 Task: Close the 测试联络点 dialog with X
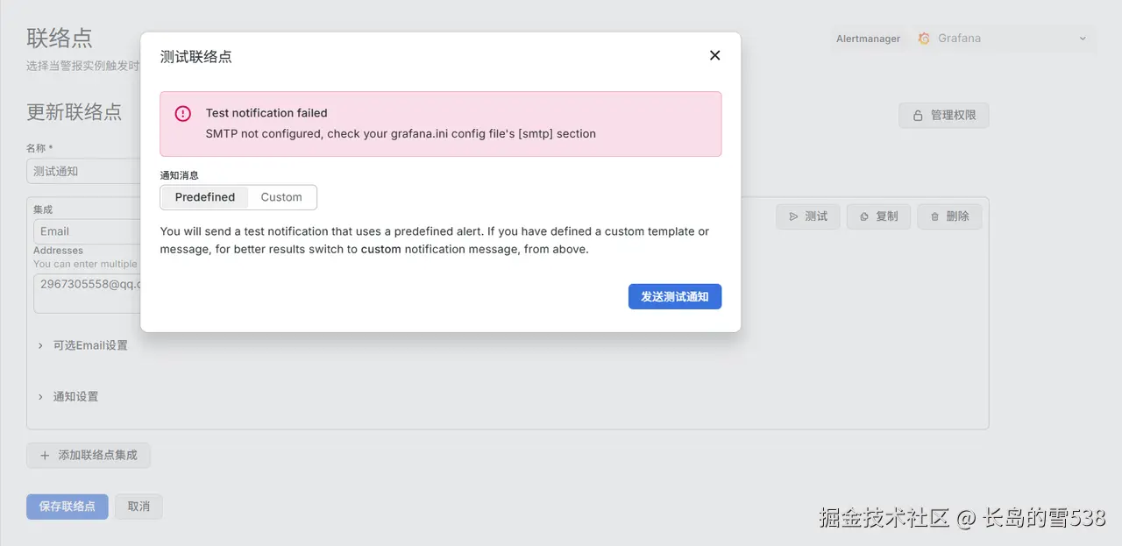[x=714, y=55]
